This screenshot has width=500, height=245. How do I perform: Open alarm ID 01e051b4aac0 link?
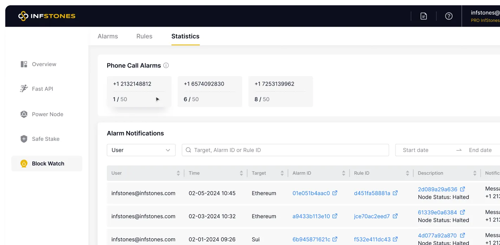pyautogui.click(x=311, y=193)
